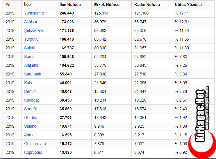Open the Şehzadeler district link
This screenshot has width=216, height=159.
coord(34,30)
